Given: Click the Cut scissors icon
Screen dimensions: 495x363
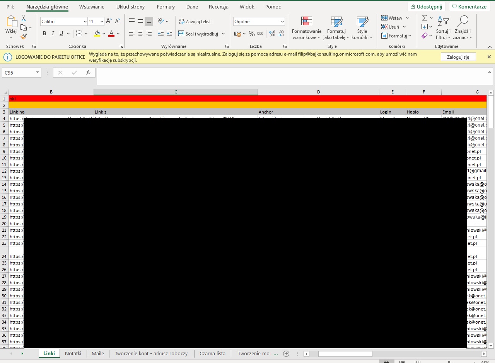Looking at the screenshot, I should [24, 18].
